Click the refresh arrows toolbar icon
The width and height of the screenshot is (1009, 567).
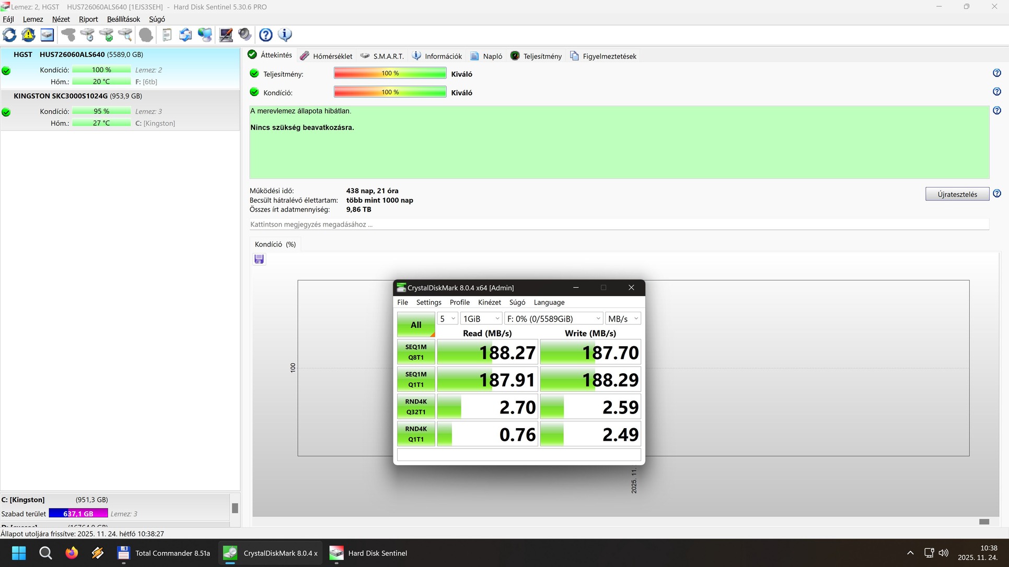[x=9, y=35]
